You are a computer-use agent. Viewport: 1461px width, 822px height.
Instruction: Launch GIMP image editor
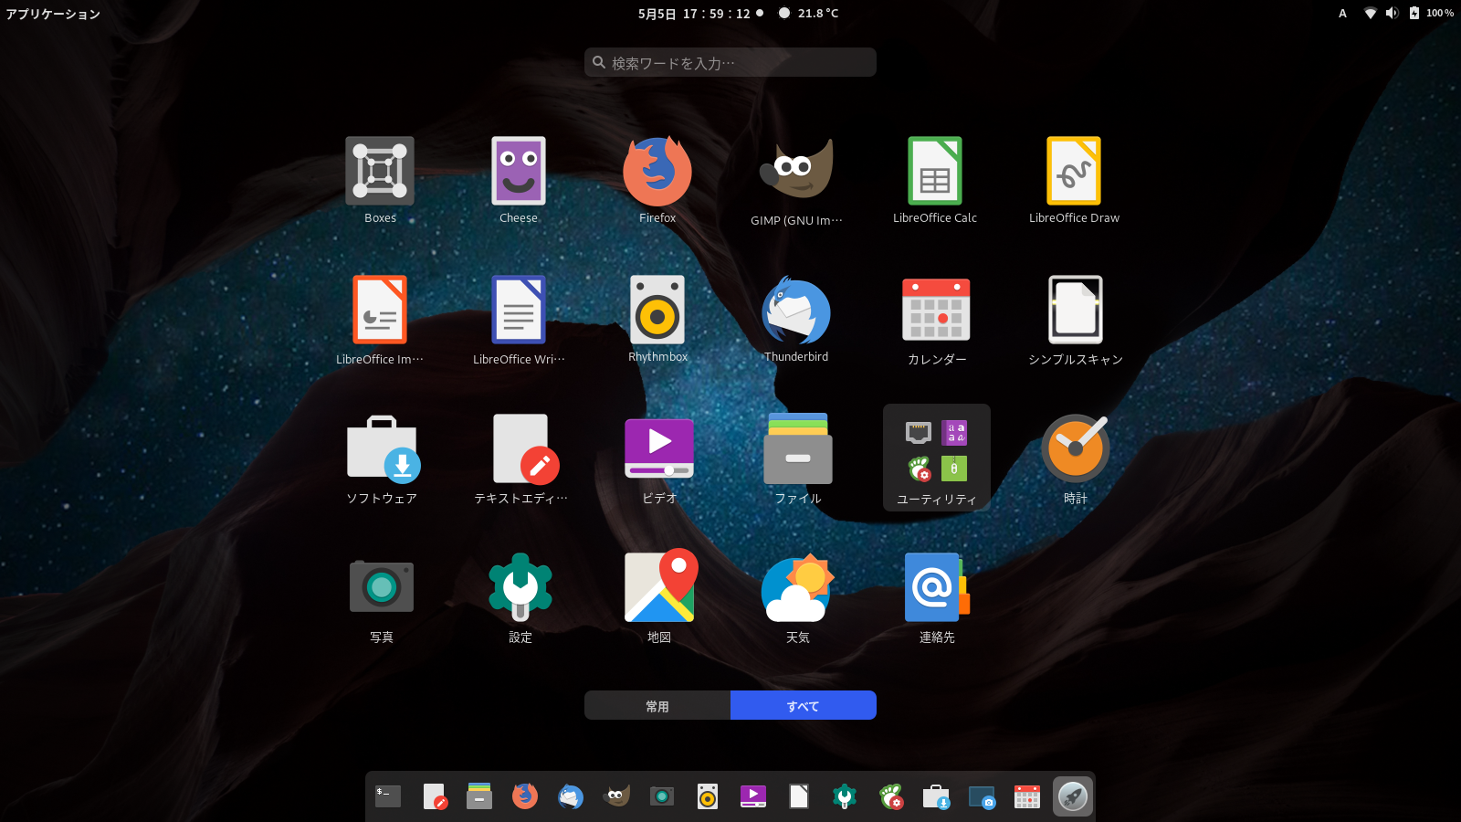(x=796, y=172)
